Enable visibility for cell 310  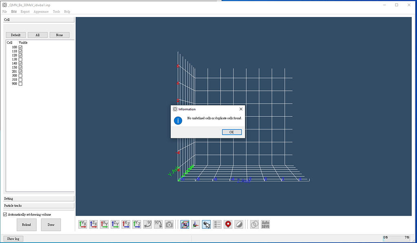[x=20, y=79]
